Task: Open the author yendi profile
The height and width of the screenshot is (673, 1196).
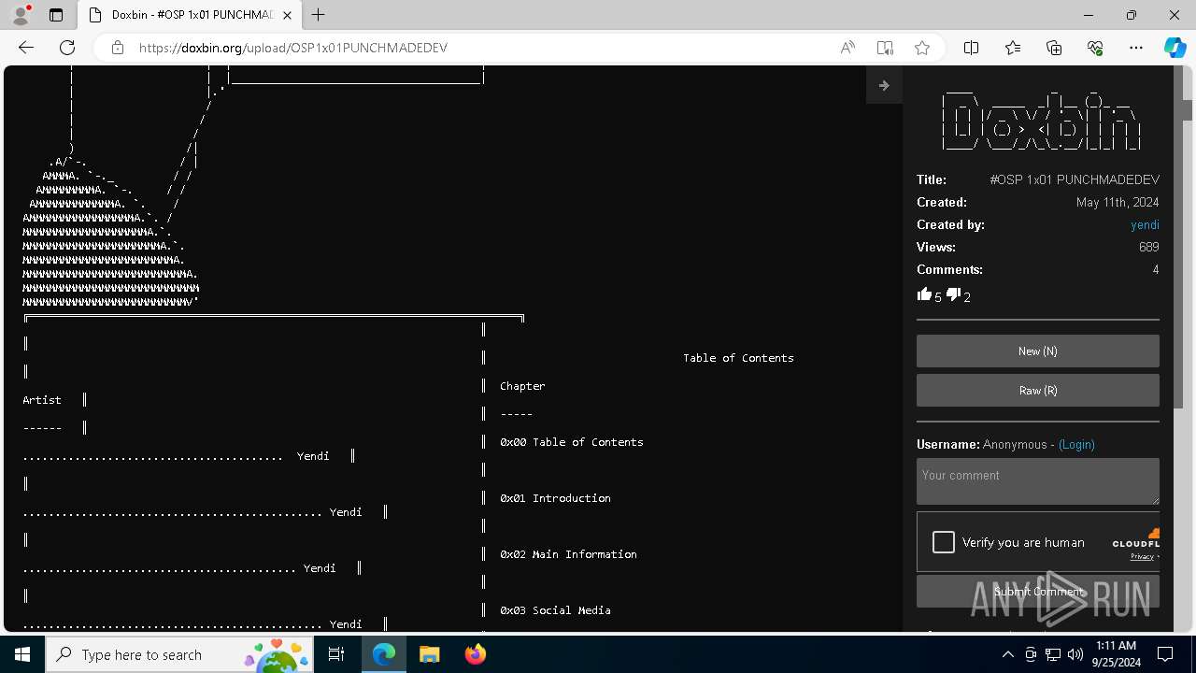Action: [1145, 224]
